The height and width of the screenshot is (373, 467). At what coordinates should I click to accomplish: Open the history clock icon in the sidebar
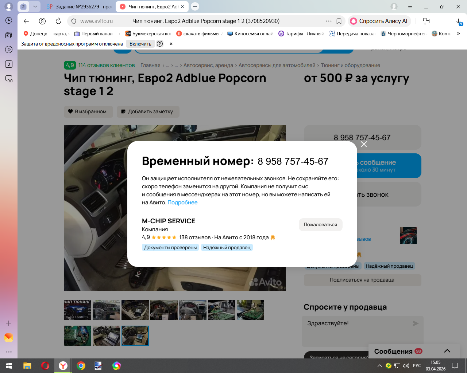pyautogui.click(x=9, y=21)
